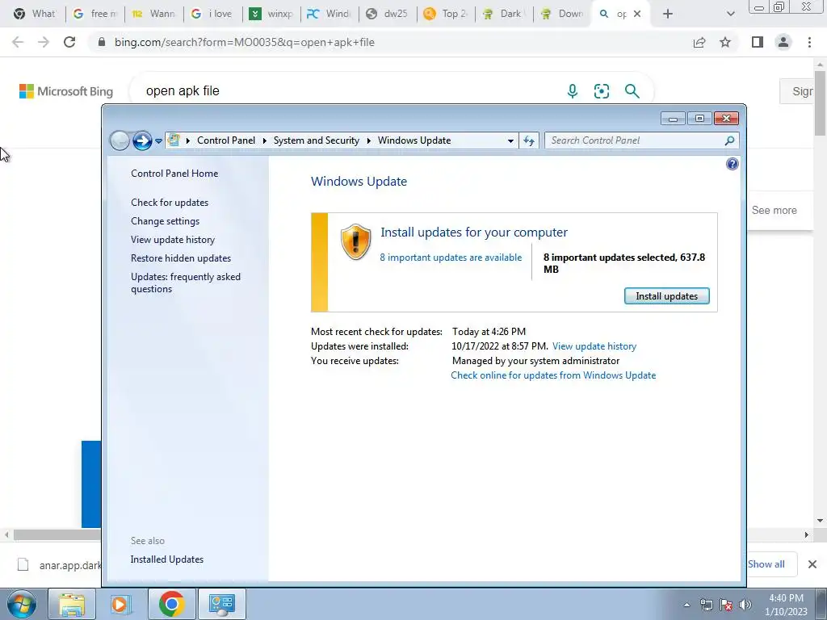Click the Search Control Panel magnifier icon
This screenshot has width=827, height=620.
[729, 140]
